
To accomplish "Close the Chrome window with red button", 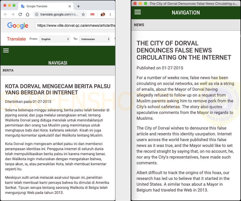I will pos(5,6).
